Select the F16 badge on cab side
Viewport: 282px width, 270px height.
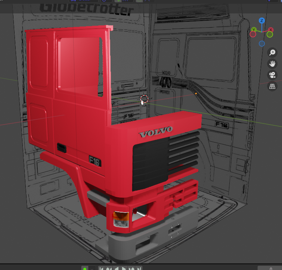95,161
